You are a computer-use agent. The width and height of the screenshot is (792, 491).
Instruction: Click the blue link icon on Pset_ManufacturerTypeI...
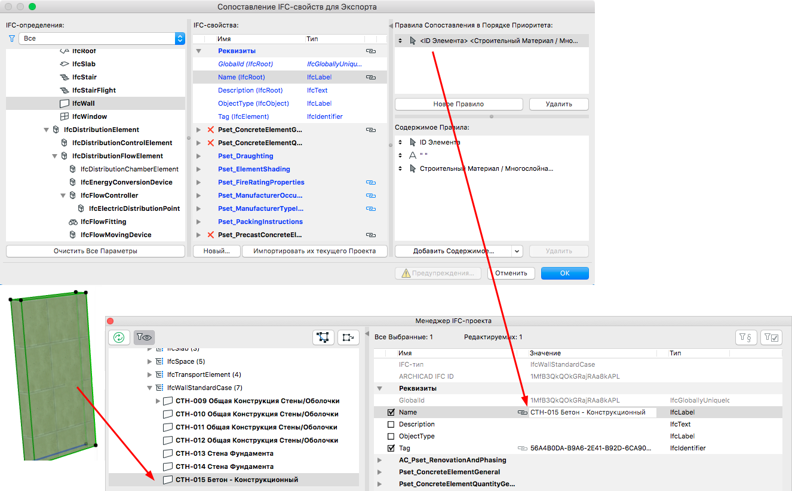click(371, 208)
